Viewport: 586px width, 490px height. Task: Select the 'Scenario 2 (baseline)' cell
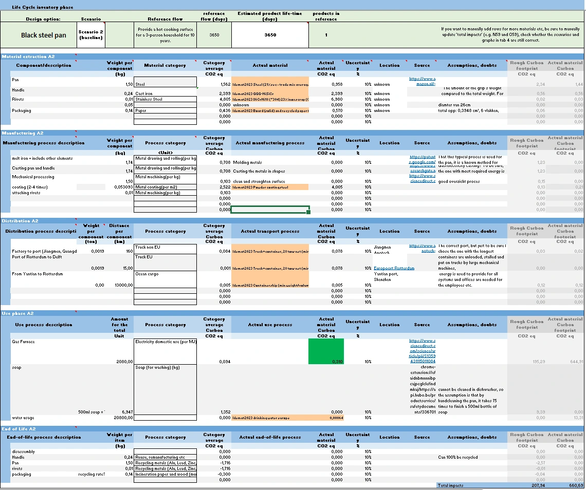point(91,35)
